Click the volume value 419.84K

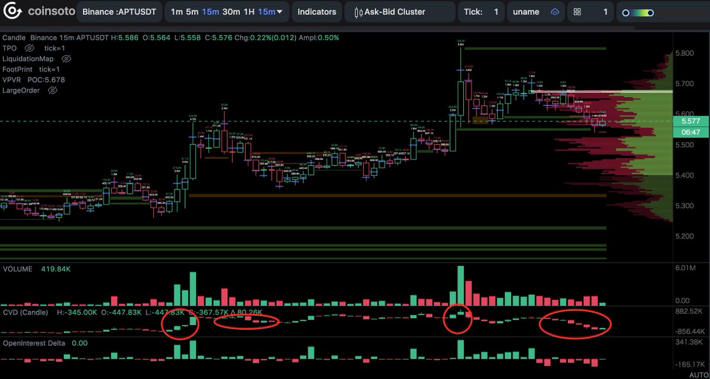coord(56,268)
